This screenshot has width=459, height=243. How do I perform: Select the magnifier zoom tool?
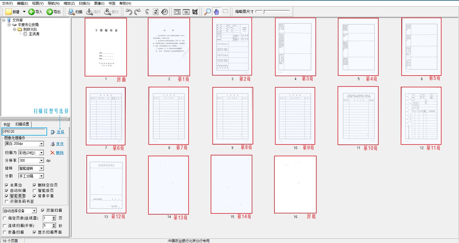[x=207, y=12]
